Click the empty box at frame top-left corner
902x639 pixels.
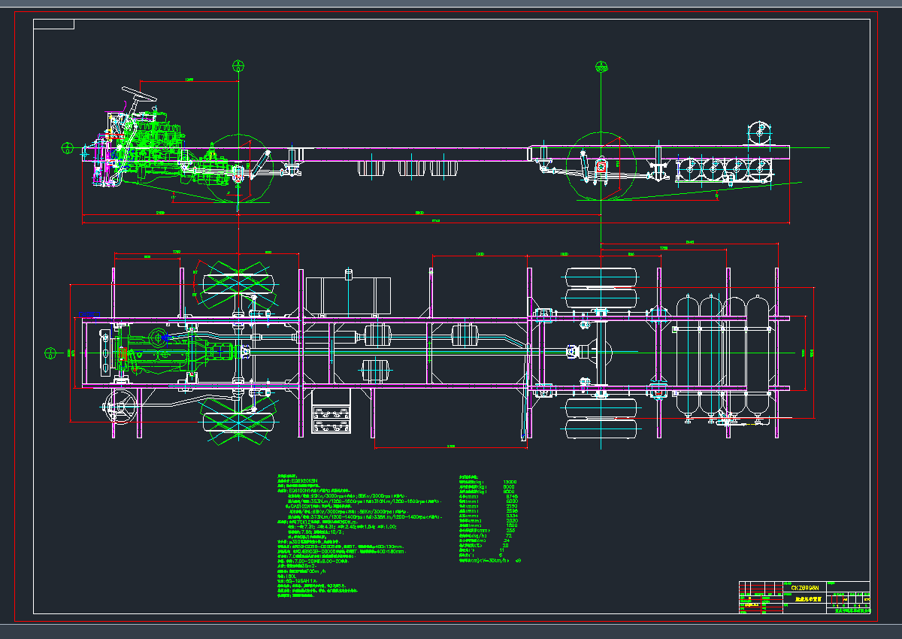[x=54, y=25]
